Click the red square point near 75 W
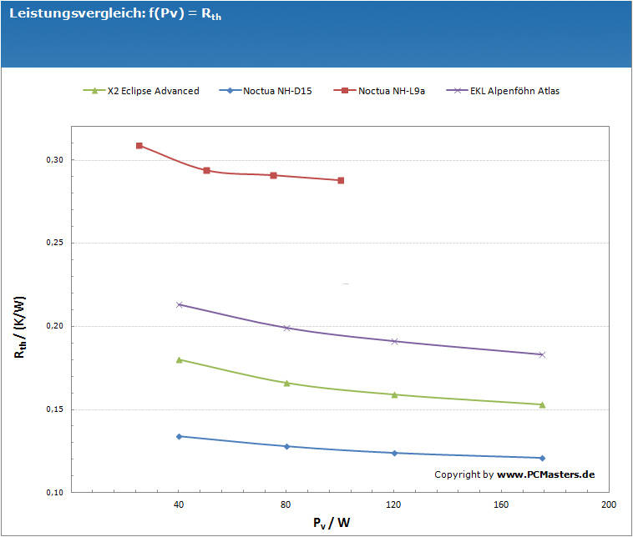The height and width of the screenshot is (537, 633). [x=273, y=175]
